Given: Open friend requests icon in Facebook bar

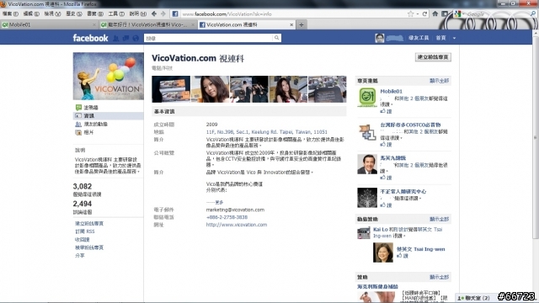Looking at the screenshot, I should [116, 38].
